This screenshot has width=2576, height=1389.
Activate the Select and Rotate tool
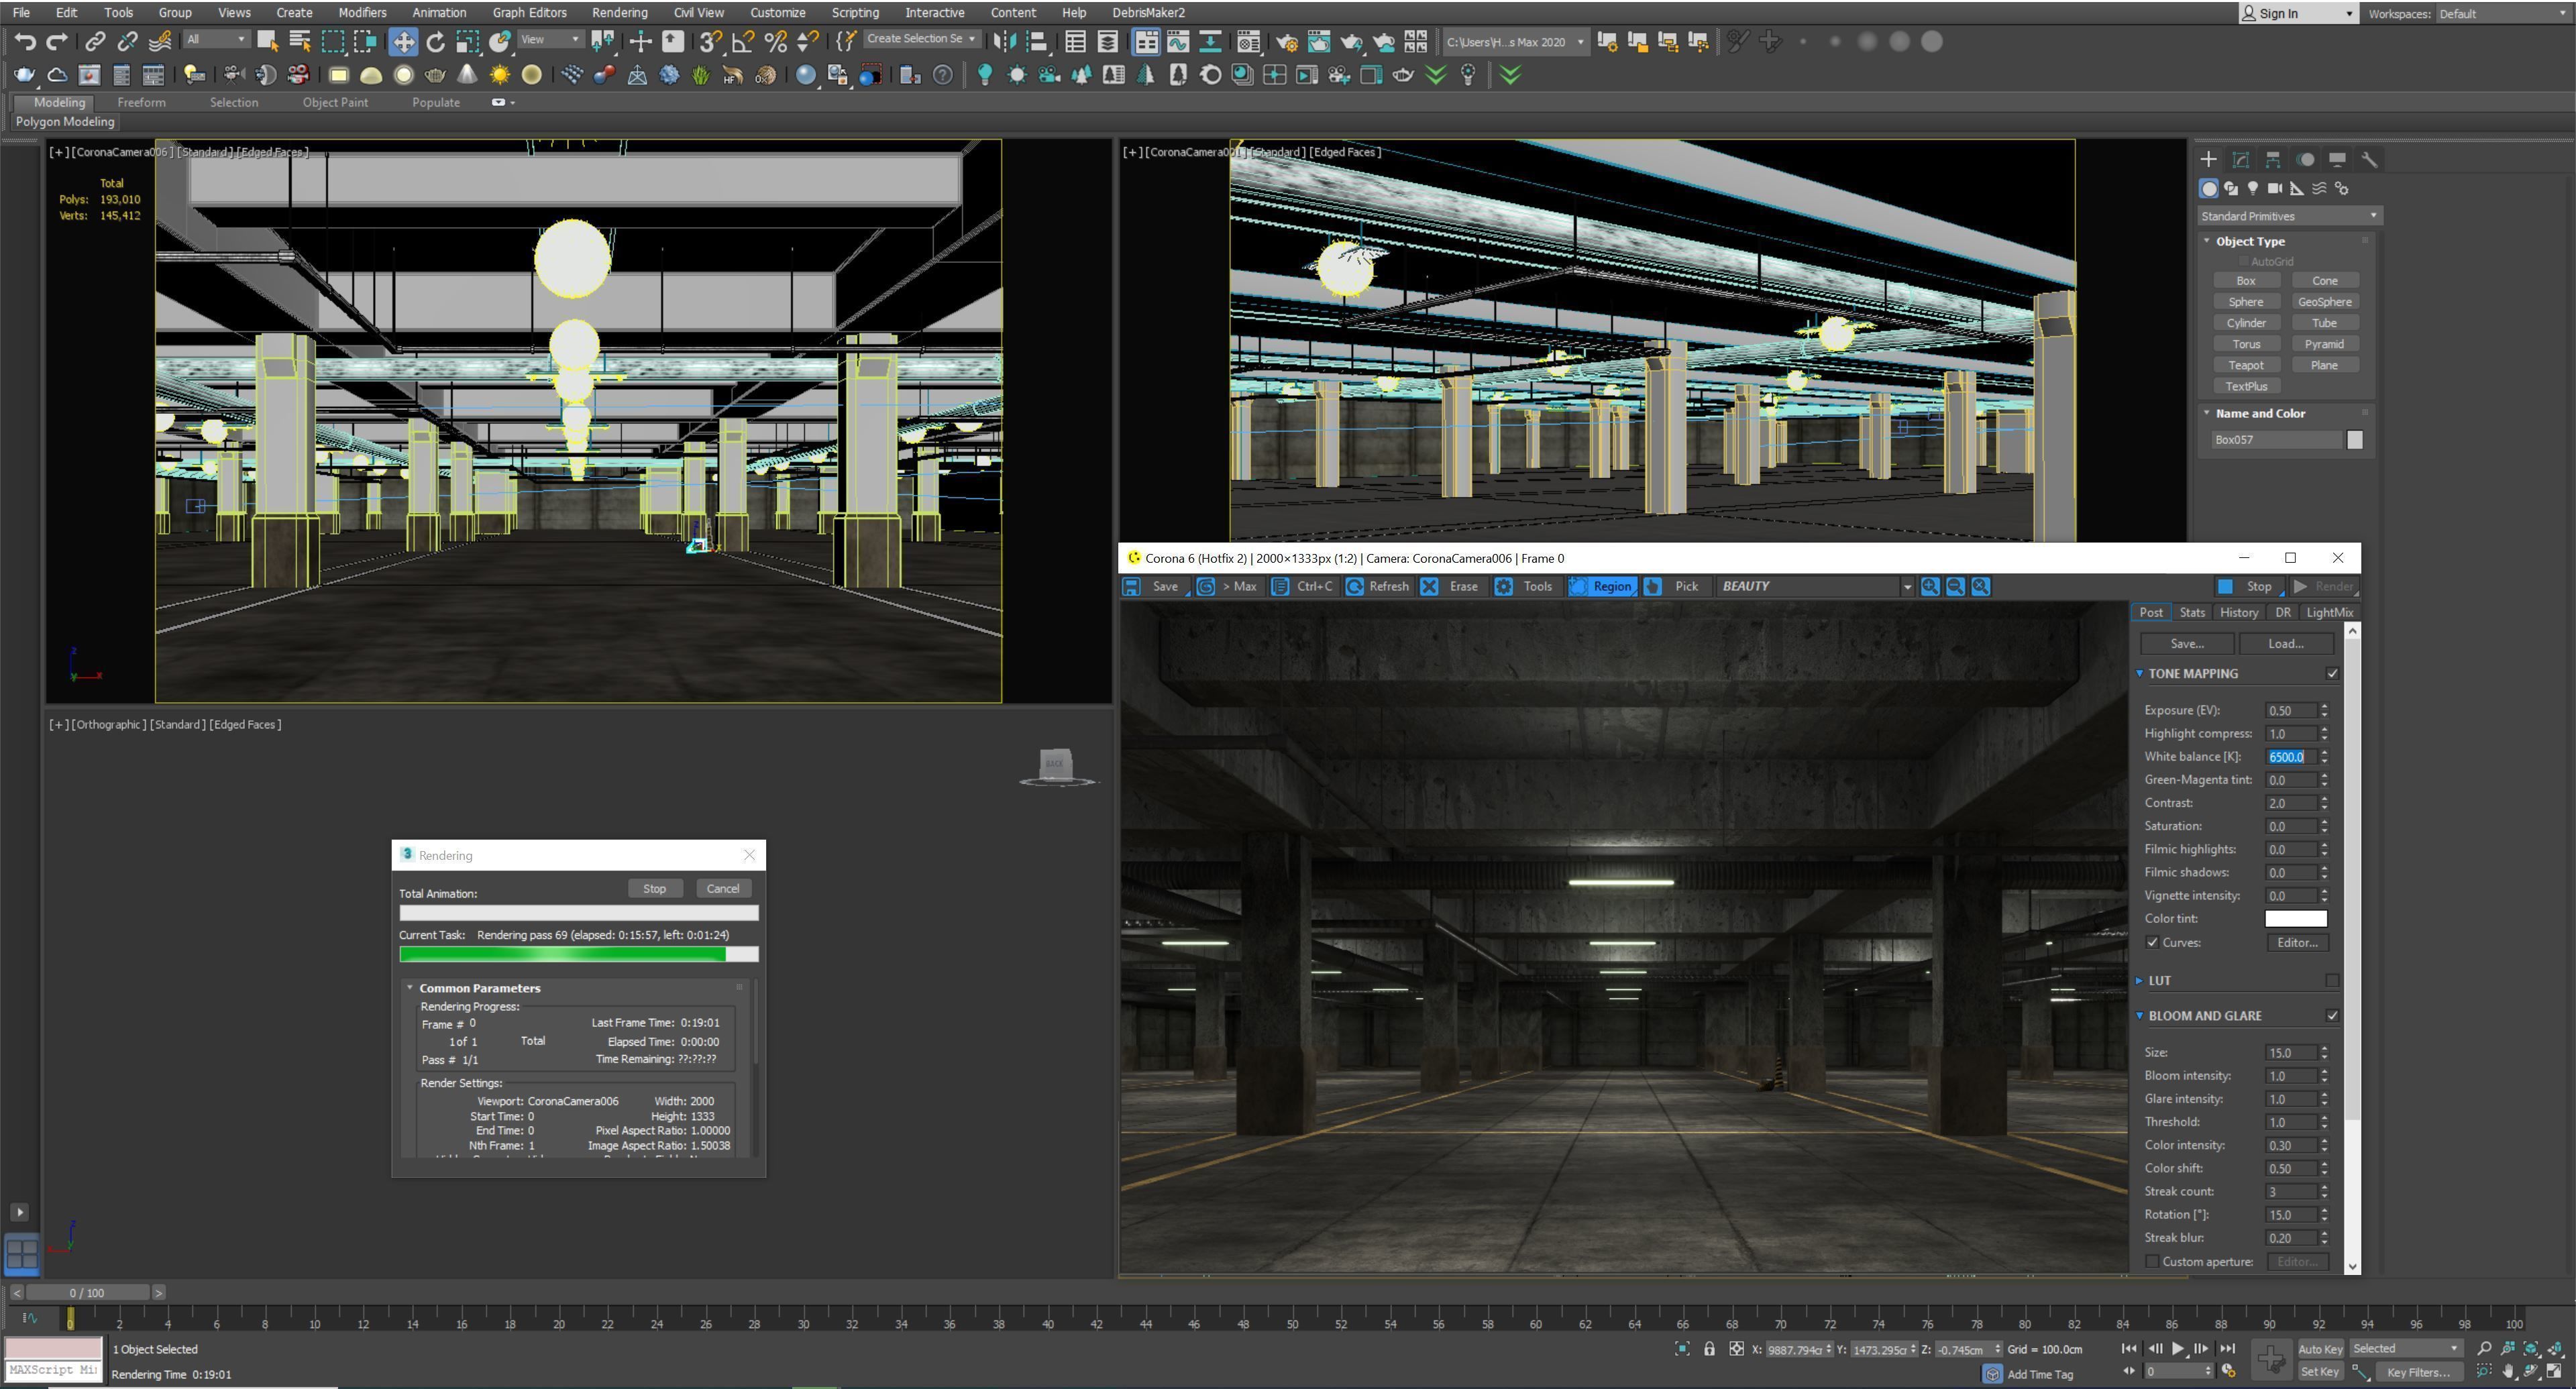coord(436,42)
